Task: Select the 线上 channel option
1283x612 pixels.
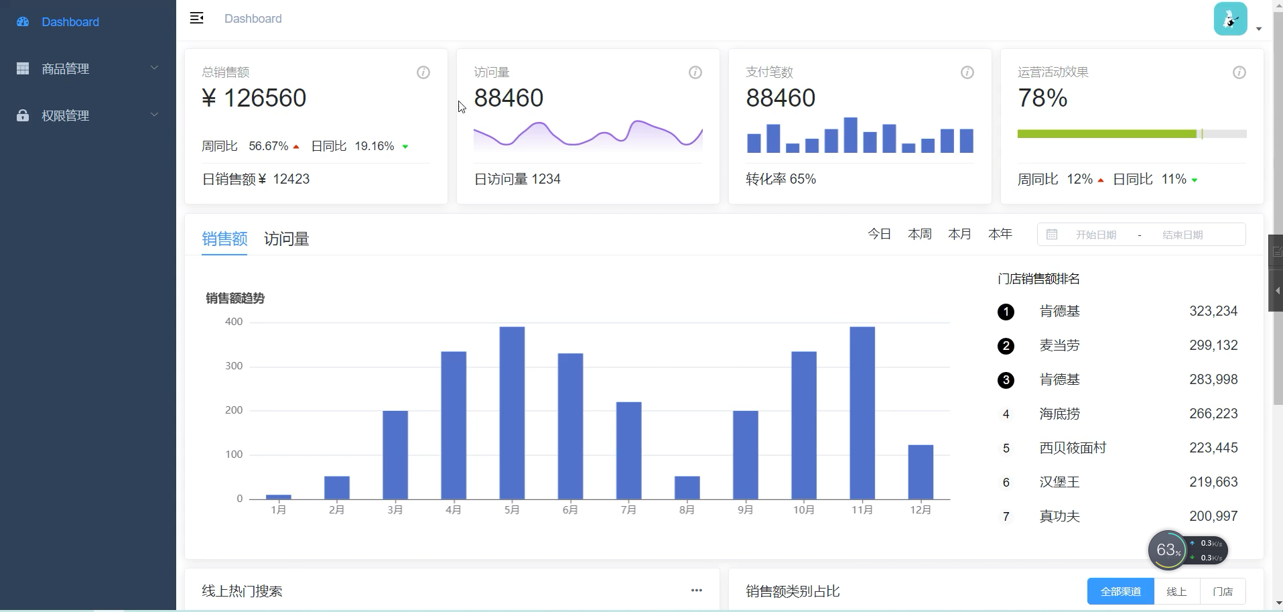Action: point(1176,591)
